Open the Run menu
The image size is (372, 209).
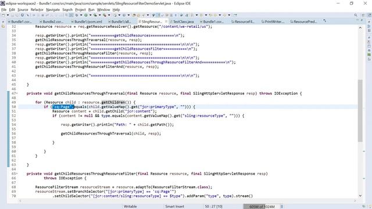tap(91, 10)
